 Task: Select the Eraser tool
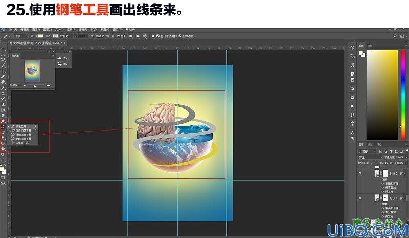click(x=3, y=104)
